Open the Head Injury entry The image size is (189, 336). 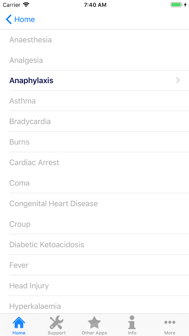click(x=29, y=285)
